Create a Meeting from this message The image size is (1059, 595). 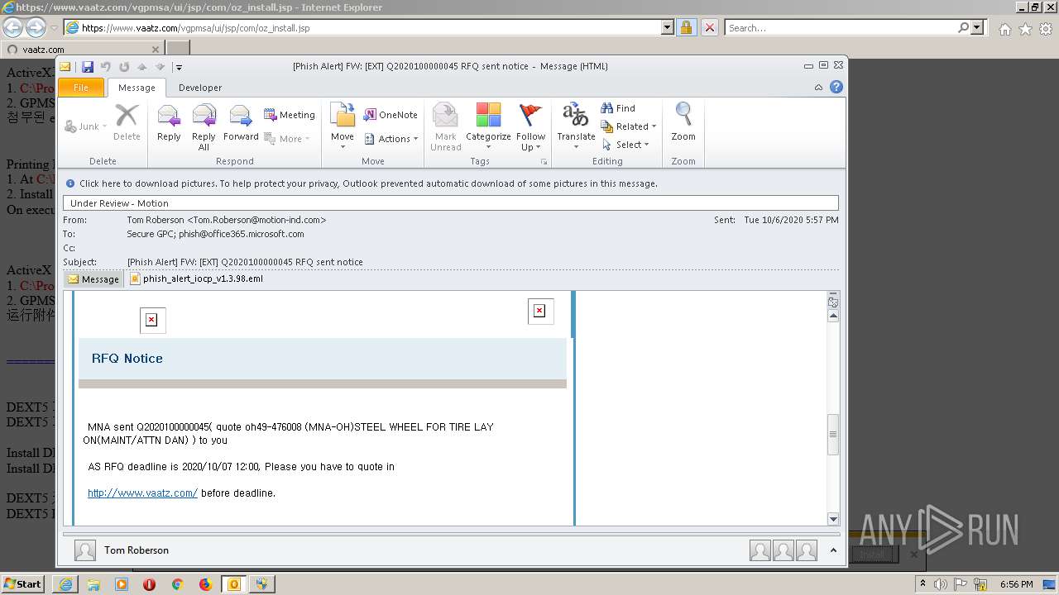click(290, 115)
